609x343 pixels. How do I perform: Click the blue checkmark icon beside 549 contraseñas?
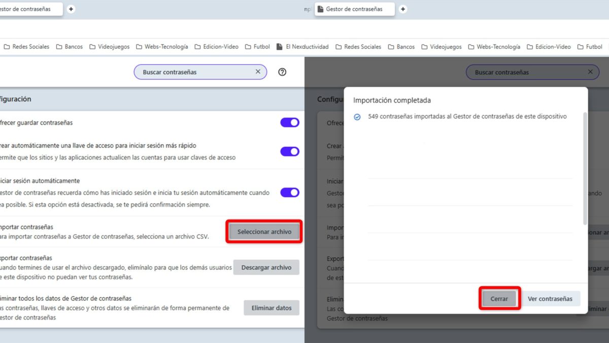357,117
